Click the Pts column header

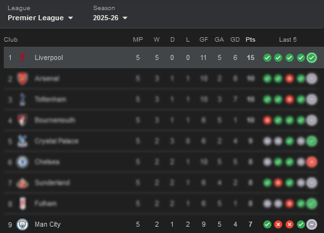coord(251,40)
